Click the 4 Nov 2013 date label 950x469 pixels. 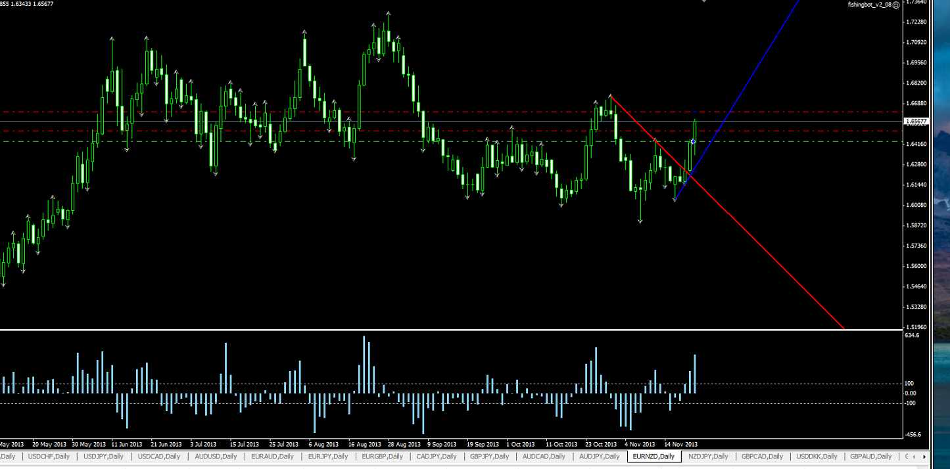tap(640, 444)
